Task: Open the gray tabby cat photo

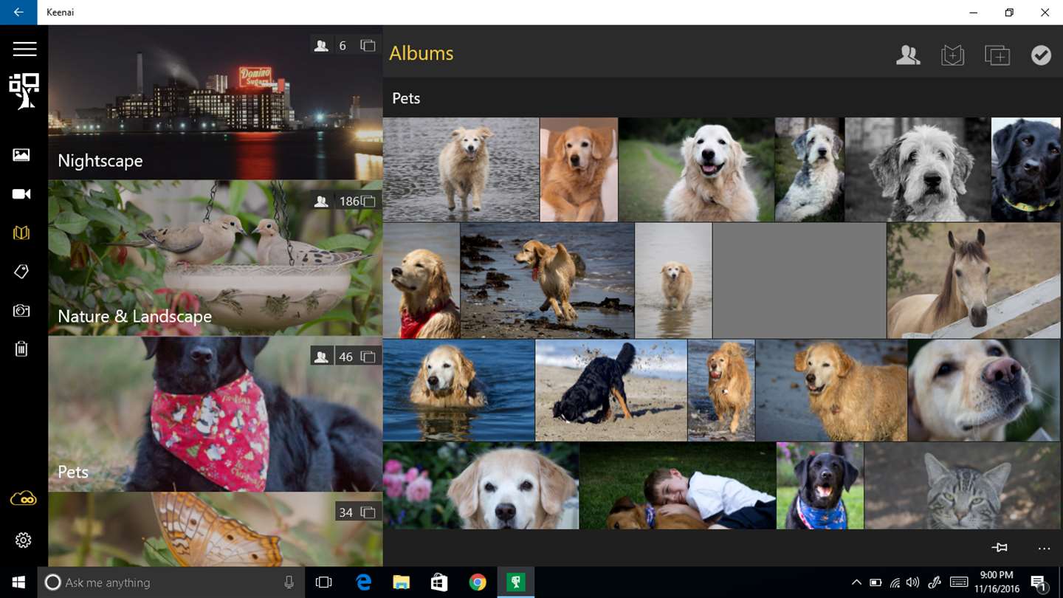Action: pos(963,486)
